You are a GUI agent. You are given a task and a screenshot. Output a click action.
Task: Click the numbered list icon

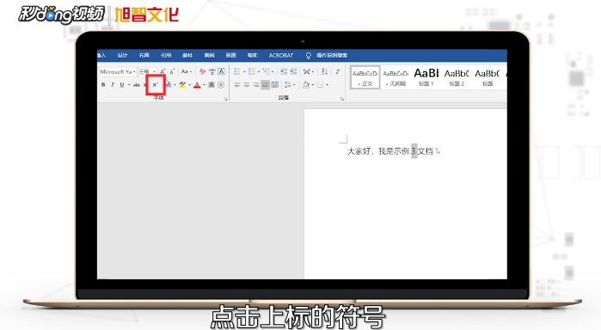click(x=251, y=71)
